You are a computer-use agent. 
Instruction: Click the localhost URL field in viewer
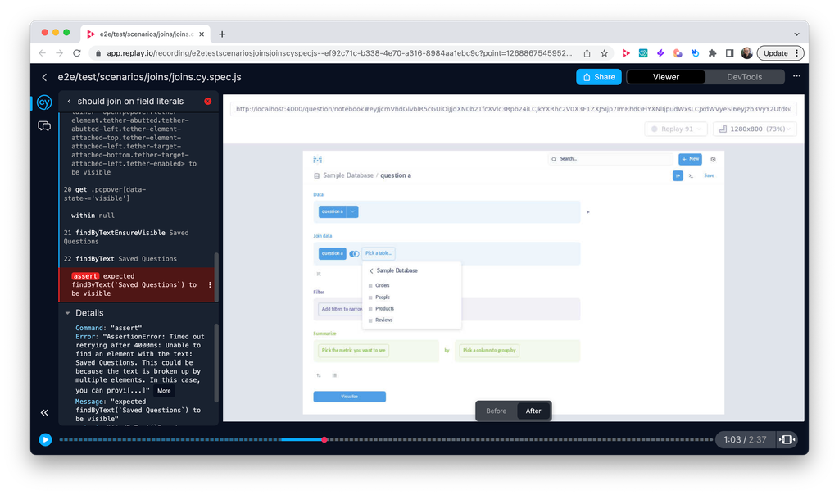[x=513, y=109]
